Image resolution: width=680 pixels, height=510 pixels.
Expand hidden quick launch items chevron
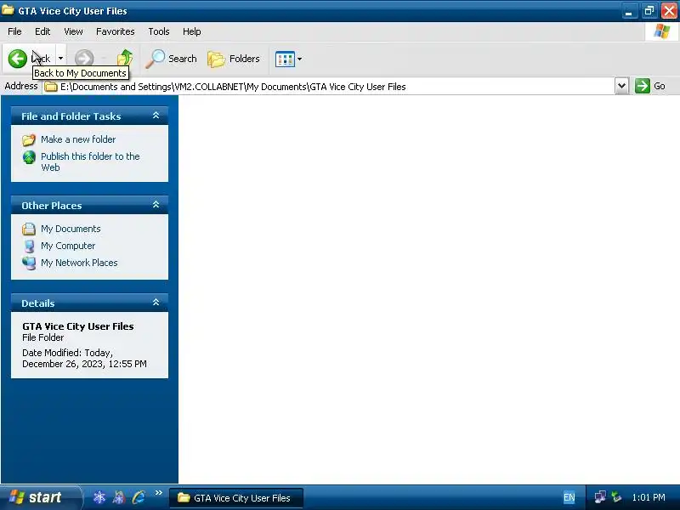(158, 493)
